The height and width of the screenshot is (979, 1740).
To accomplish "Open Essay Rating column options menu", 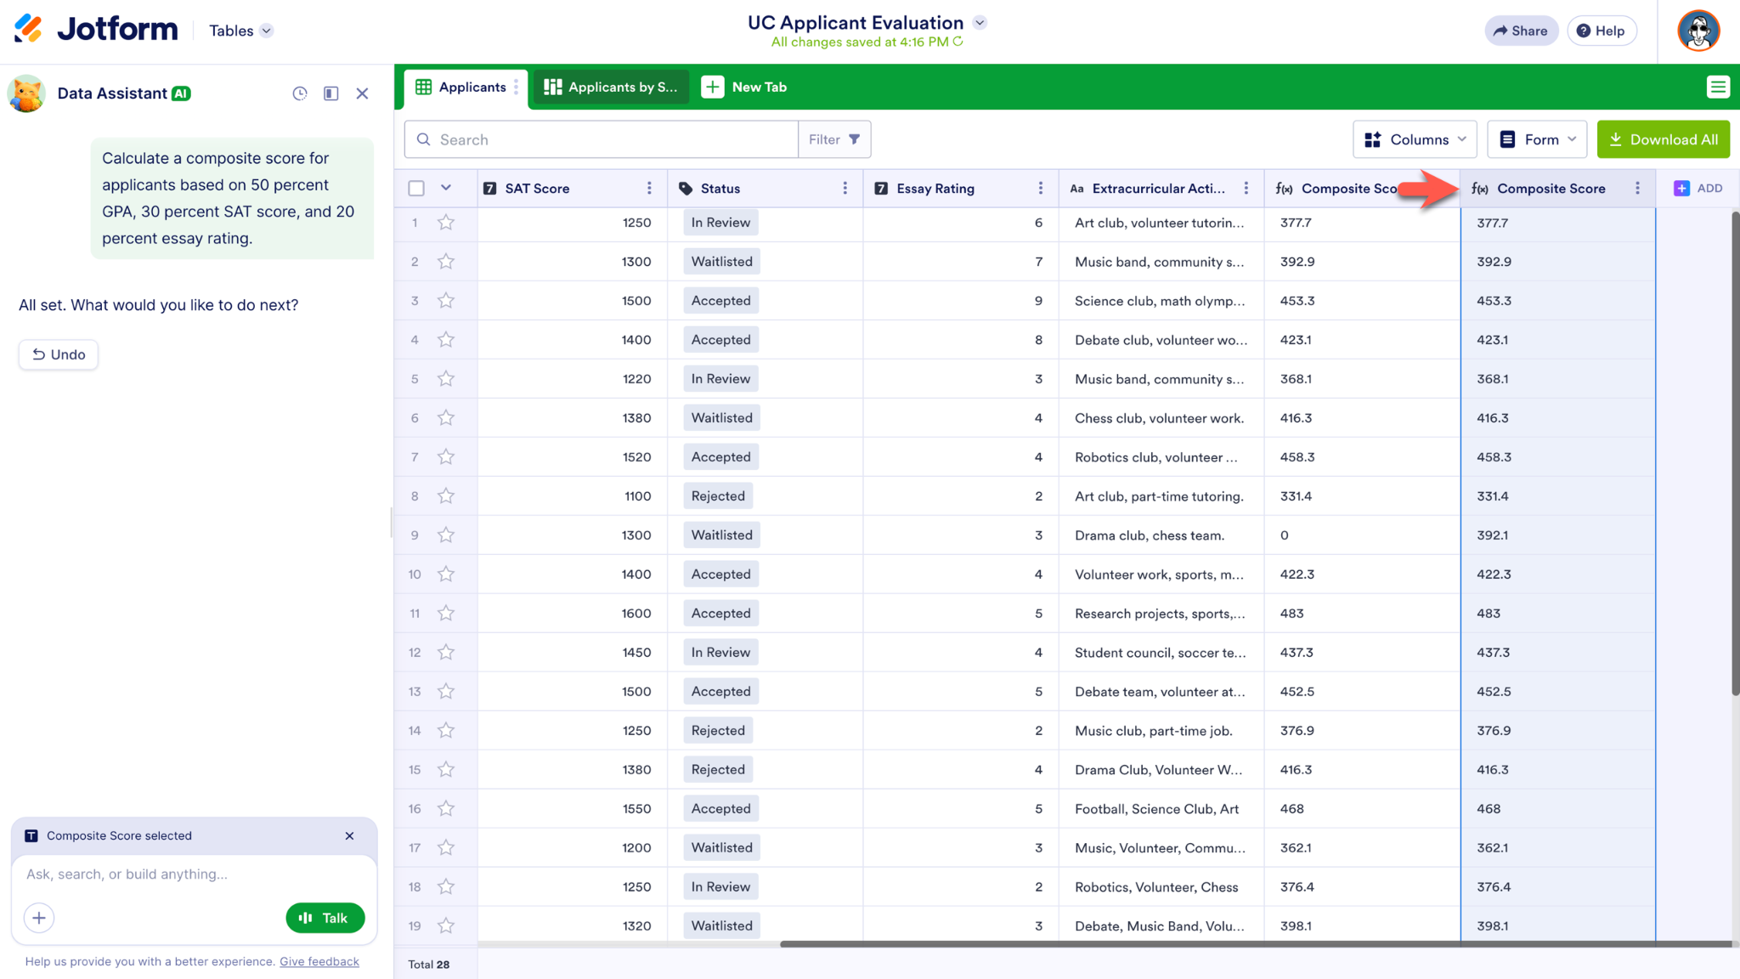I will 1041,188.
